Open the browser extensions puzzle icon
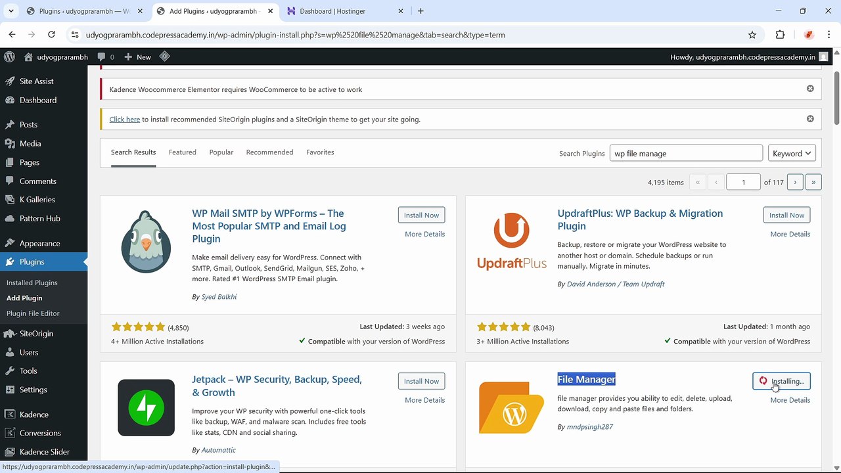The image size is (841, 473). pyautogui.click(x=781, y=35)
